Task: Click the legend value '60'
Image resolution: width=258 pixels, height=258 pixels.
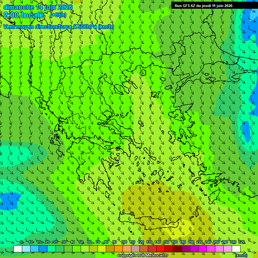Action: coord(89,242)
